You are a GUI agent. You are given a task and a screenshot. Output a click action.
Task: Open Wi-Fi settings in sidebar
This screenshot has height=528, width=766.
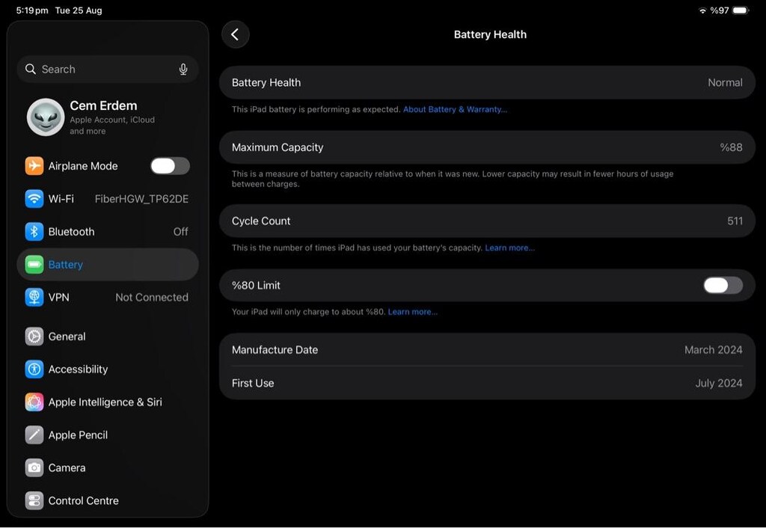108,199
